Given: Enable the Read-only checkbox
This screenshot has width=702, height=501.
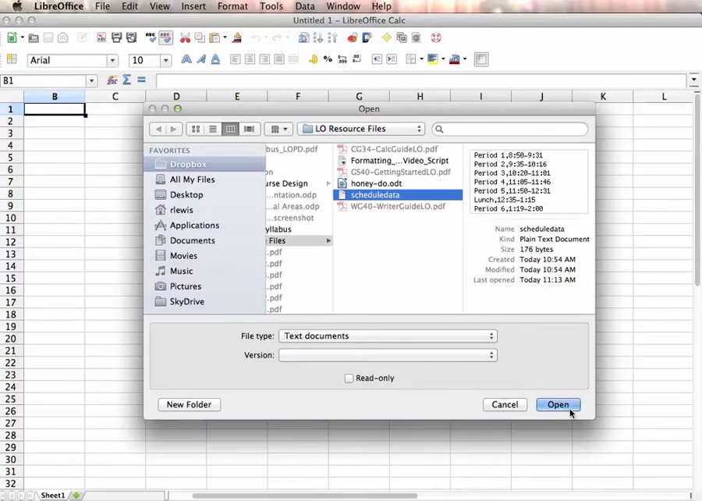Looking at the screenshot, I should point(349,378).
